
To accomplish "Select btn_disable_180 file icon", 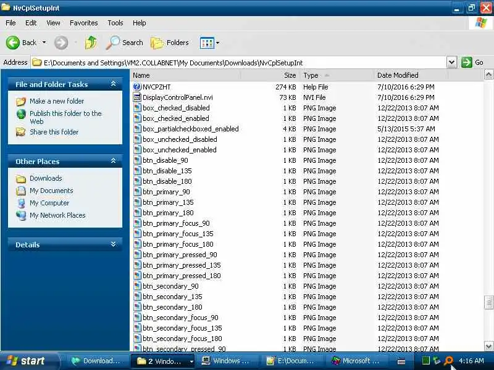I will point(137,181).
